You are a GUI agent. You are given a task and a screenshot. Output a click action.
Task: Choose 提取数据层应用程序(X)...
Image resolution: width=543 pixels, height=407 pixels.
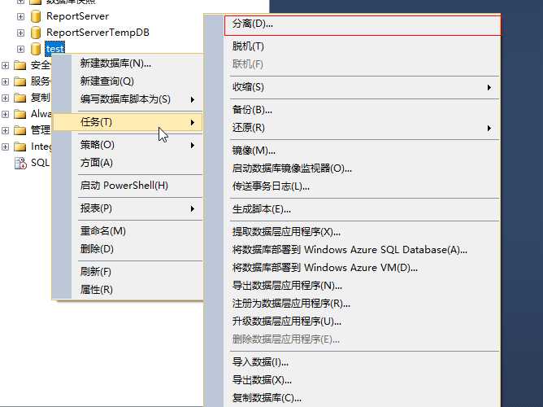tap(353, 232)
